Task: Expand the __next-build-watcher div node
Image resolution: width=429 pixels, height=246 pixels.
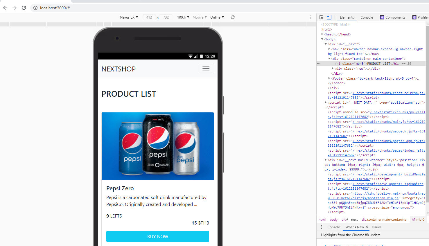Action: pos(326,160)
